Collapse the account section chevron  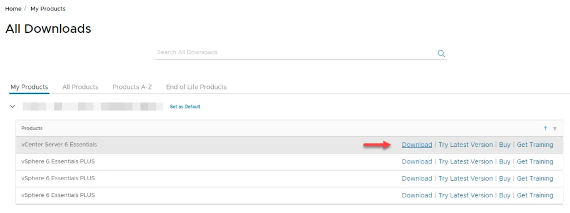coord(13,107)
